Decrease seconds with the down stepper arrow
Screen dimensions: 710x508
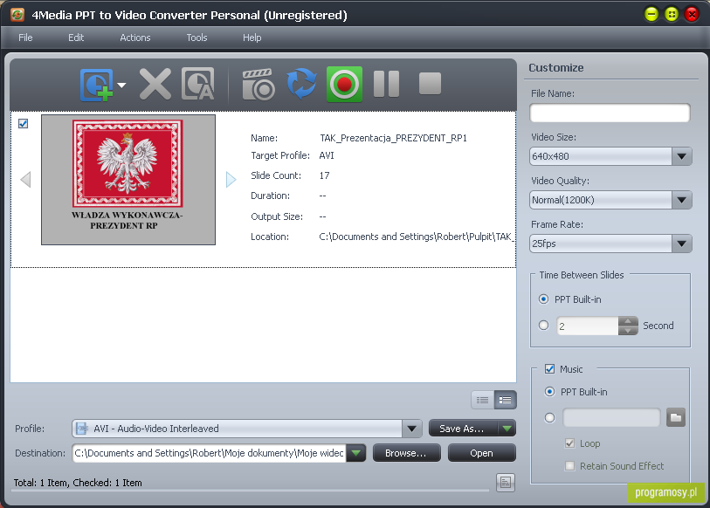pos(628,331)
